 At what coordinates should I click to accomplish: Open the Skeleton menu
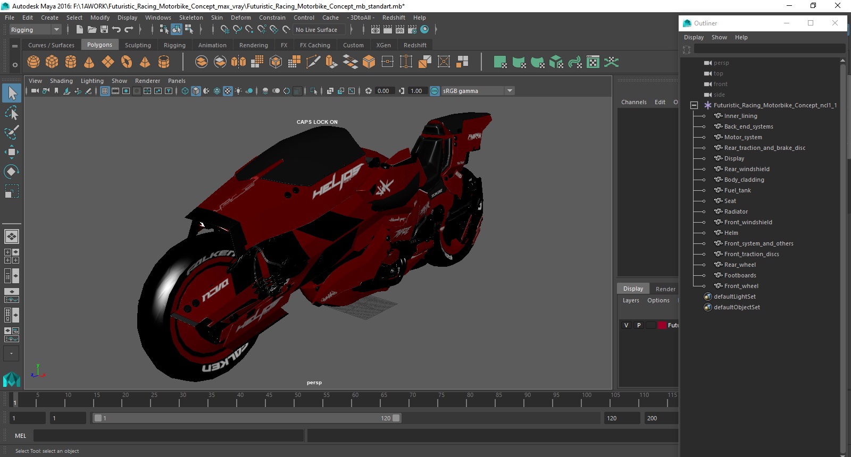[191, 18]
